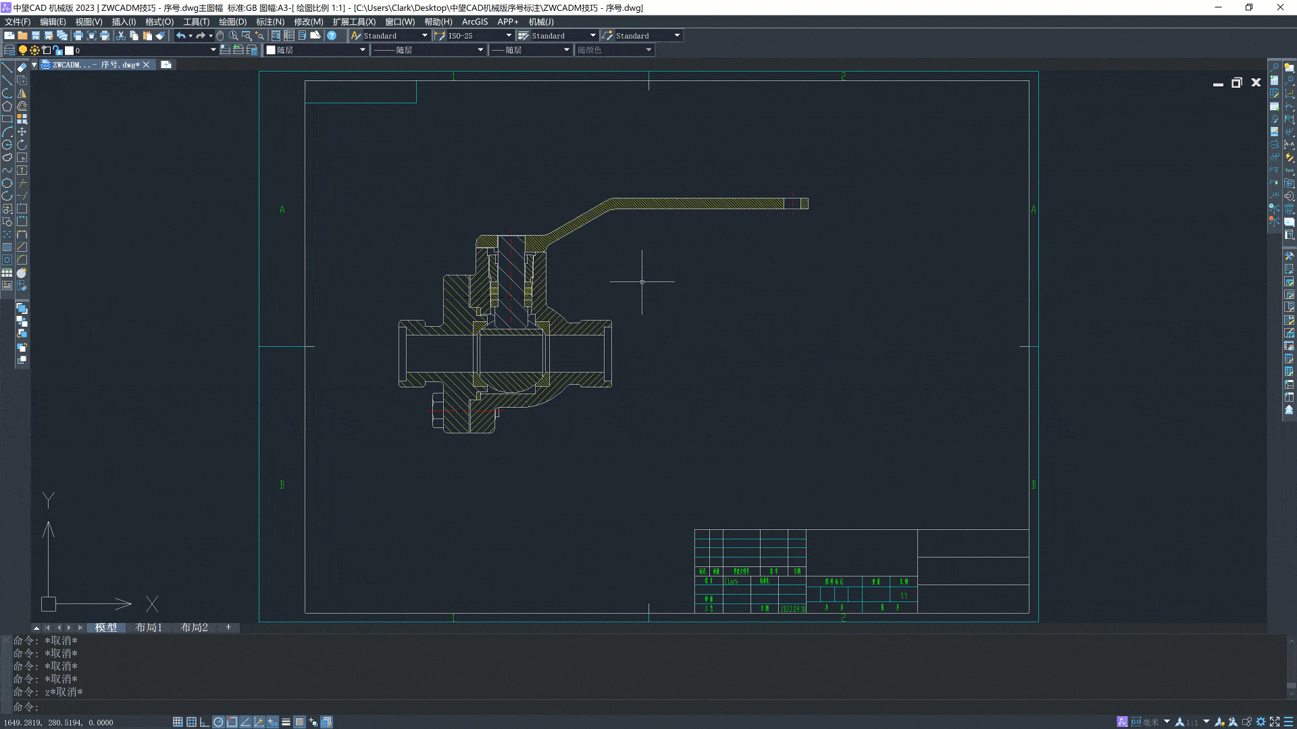This screenshot has height=729, width=1297.
Task: Select the Hatch tool in left toolbar
Action: pyautogui.click(x=7, y=247)
